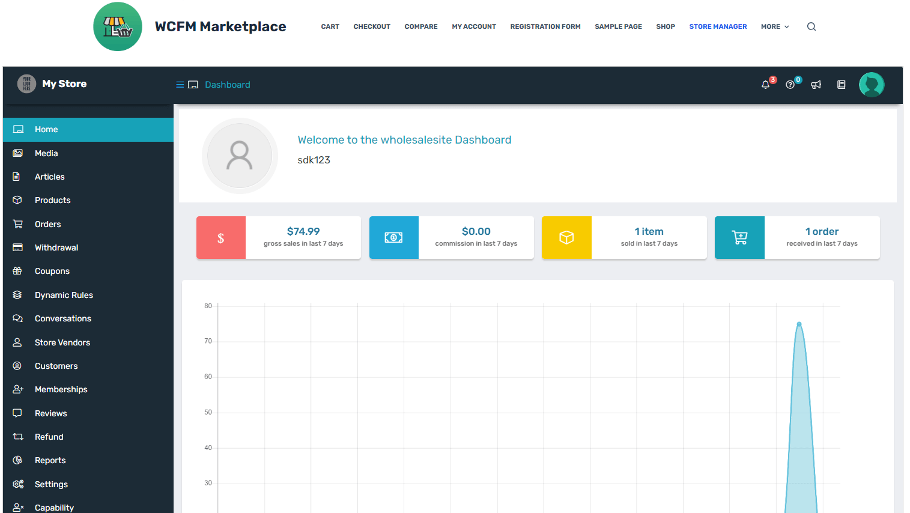910x513 pixels.
Task: Click the Products box icon
Action: [x=17, y=200]
